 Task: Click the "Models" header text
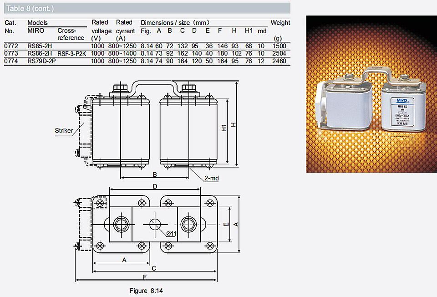(x=37, y=23)
